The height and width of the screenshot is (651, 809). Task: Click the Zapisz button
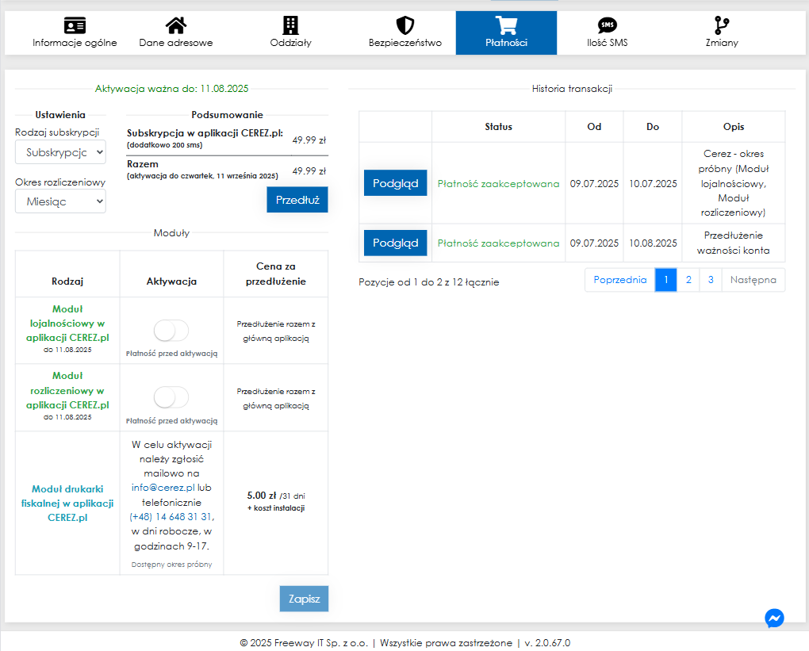[304, 599]
